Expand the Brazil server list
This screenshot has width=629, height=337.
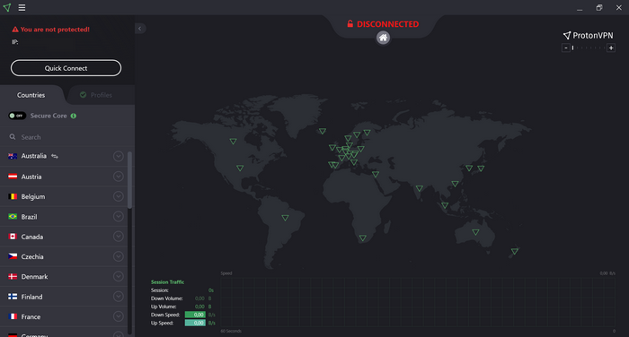[x=118, y=216]
